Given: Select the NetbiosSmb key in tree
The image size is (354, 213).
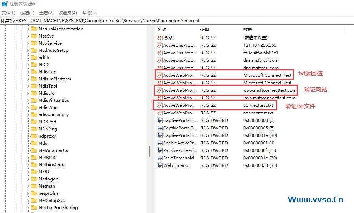Looking at the screenshot, I should (51, 165).
